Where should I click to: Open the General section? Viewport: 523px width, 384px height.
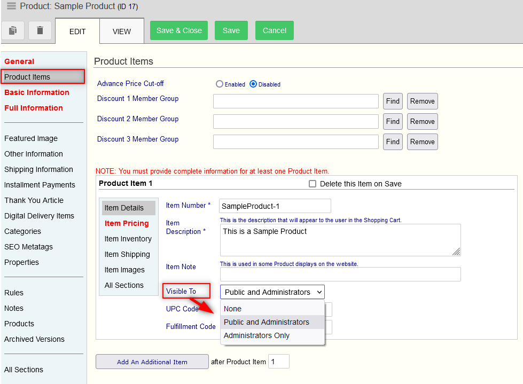[19, 61]
